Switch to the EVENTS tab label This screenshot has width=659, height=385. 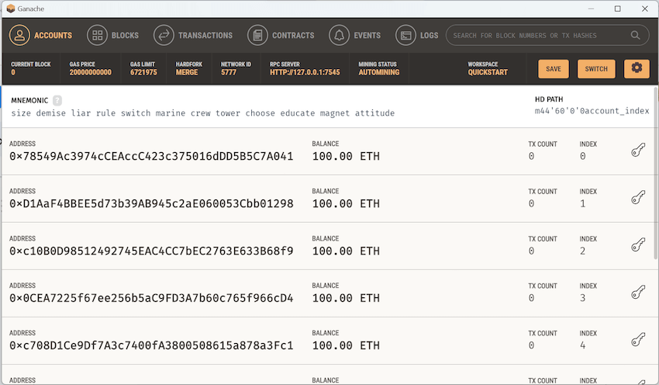tap(367, 36)
